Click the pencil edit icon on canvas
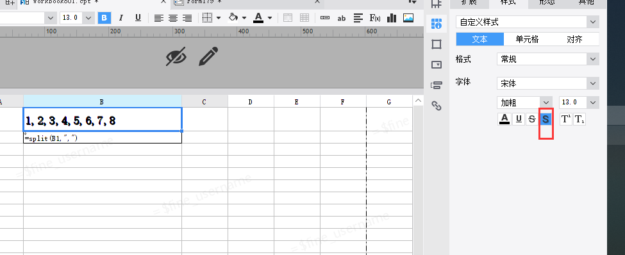Viewport: 625px width, 255px height. point(208,56)
